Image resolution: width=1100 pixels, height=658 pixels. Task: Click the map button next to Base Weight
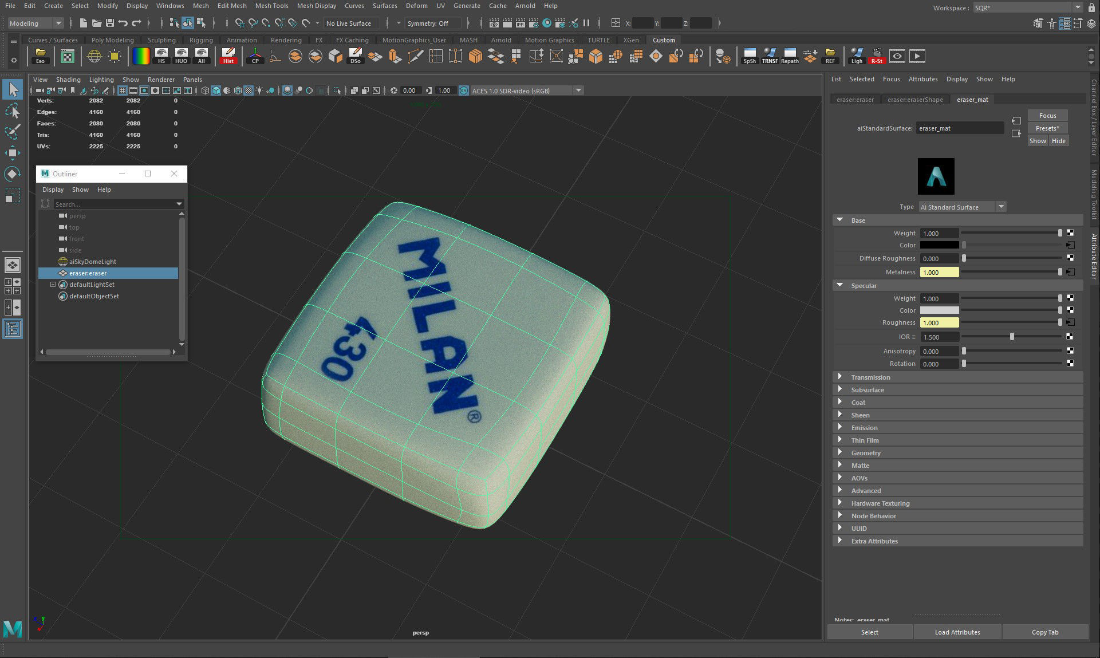[1070, 233]
